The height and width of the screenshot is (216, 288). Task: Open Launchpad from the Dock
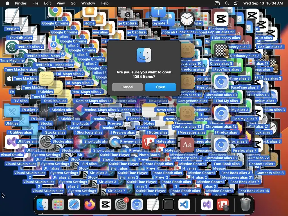pyautogui.click(x=58, y=204)
